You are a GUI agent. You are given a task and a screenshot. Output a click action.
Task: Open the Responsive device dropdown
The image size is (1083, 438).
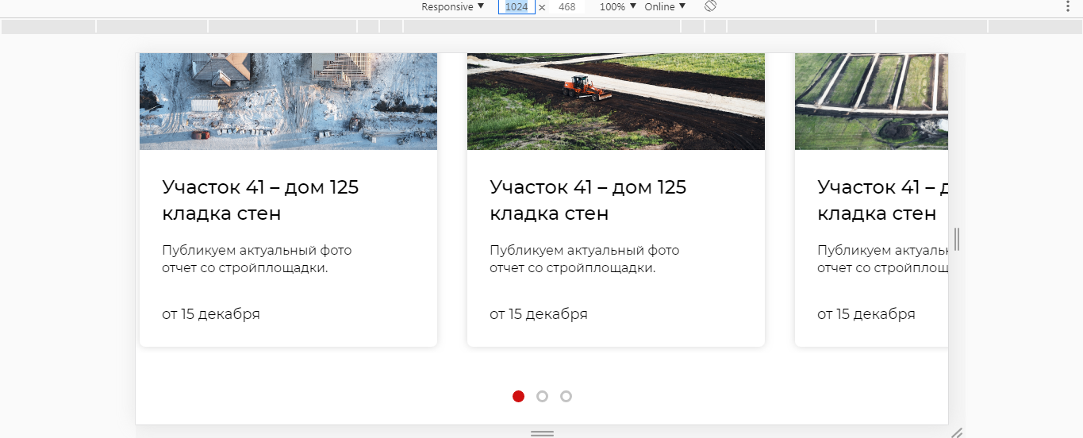click(x=452, y=6)
